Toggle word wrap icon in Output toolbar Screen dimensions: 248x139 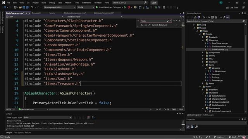(x=93, y=117)
